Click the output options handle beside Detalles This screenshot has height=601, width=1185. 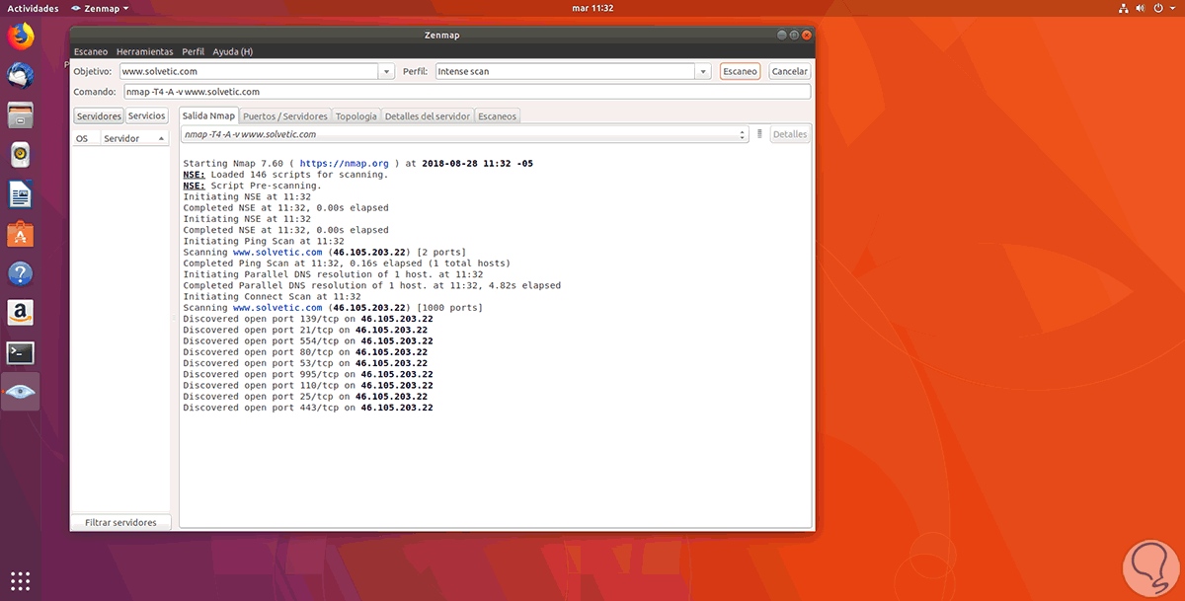pyautogui.click(x=759, y=134)
